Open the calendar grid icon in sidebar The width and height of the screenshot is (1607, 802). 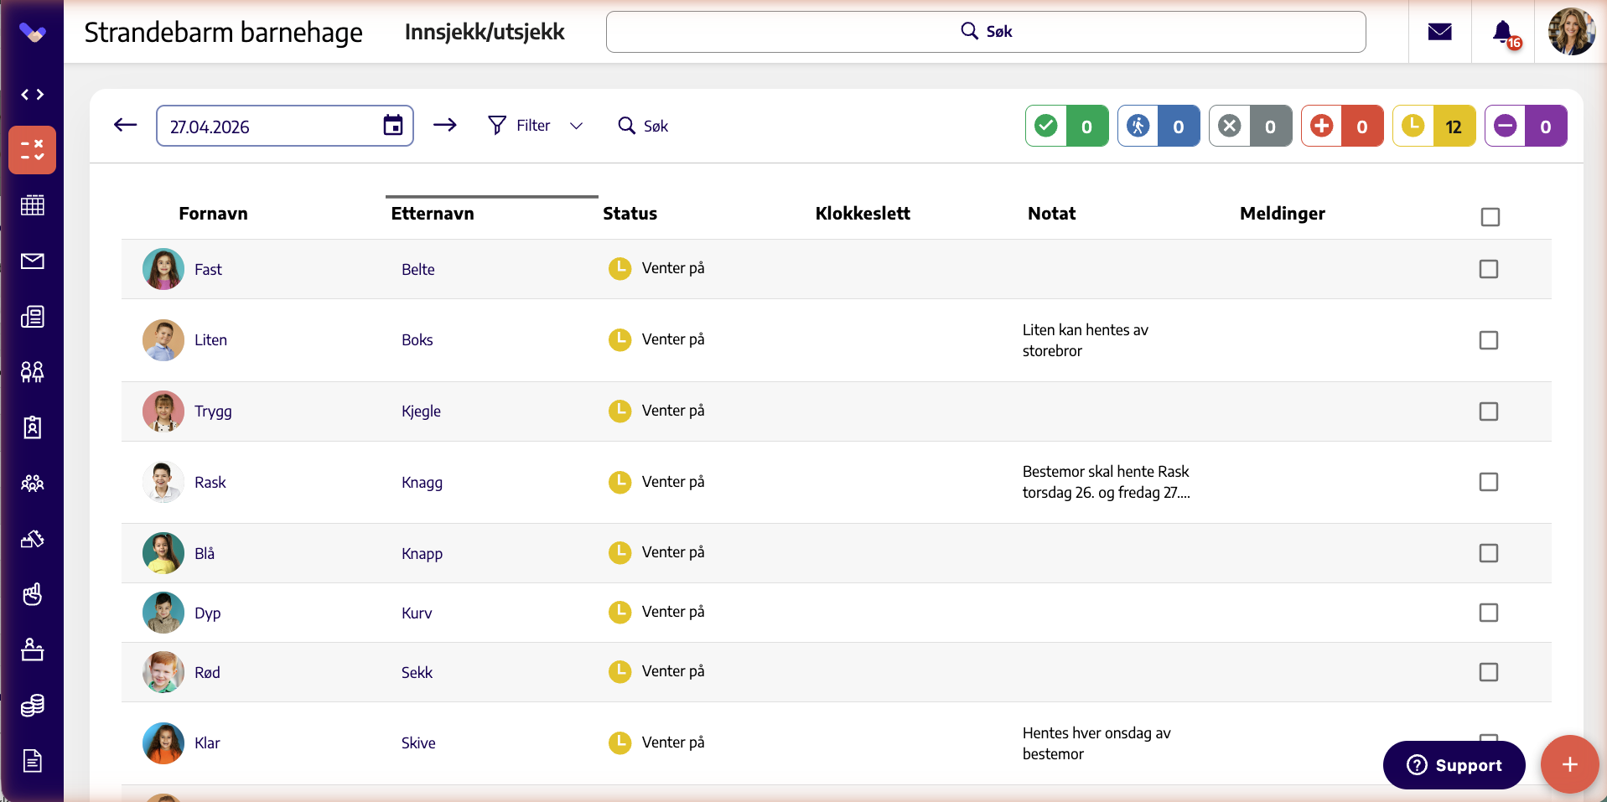(33, 205)
